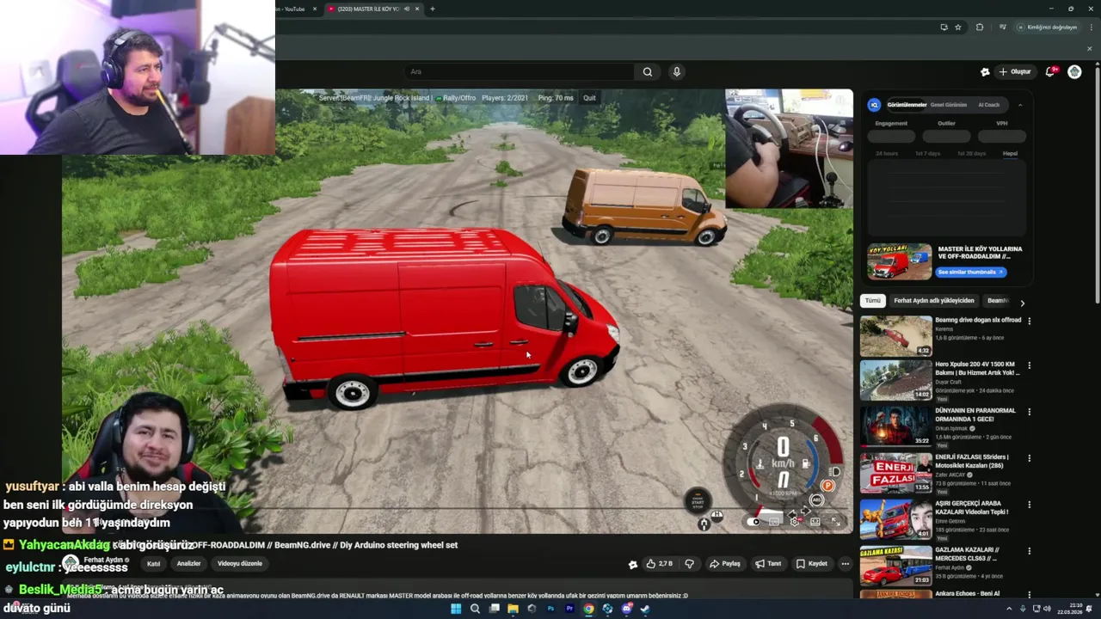This screenshot has width=1101, height=619.
Task: Click the Kimliğinizi doğrulayın profile chip
Action: coord(1047,27)
